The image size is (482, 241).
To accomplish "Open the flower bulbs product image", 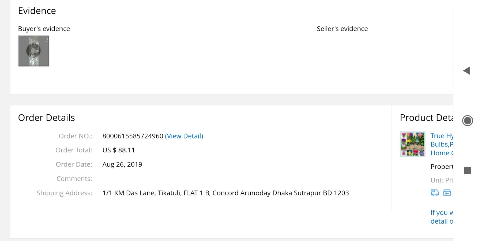I will coord(412,144).
